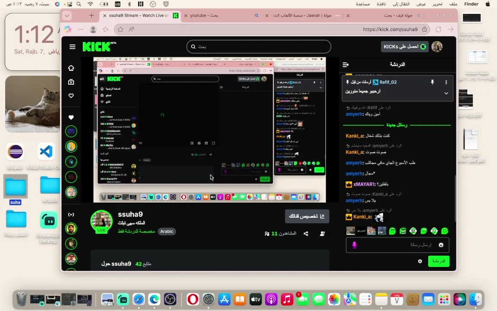Go to Kick home via sidebar house icon
This screenshot has height=311, width=497.
[71, 68]
